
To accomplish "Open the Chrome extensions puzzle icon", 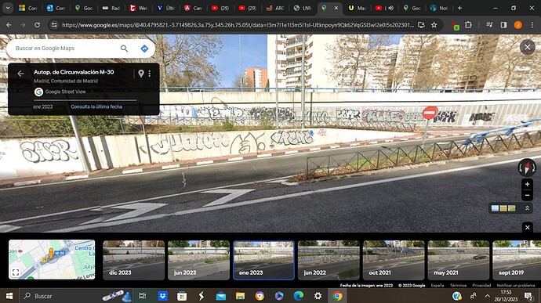I will (468, 25).
